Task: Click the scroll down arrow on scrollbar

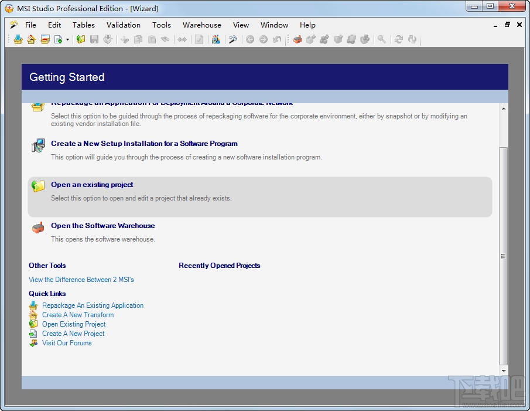Action: [x=504, y=371]
